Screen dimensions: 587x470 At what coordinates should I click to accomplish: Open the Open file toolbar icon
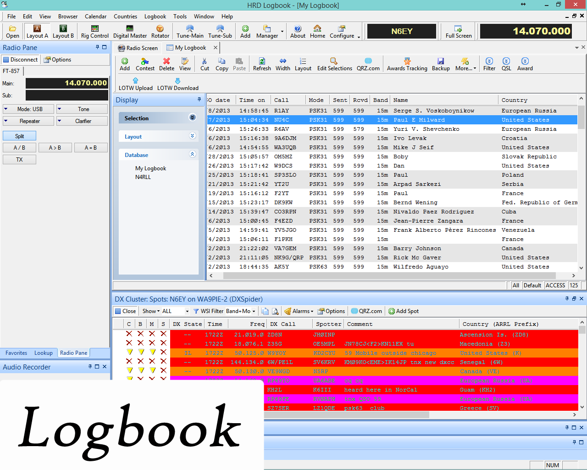13,32
